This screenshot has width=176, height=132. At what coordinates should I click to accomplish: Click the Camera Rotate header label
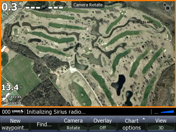[88, 5]
